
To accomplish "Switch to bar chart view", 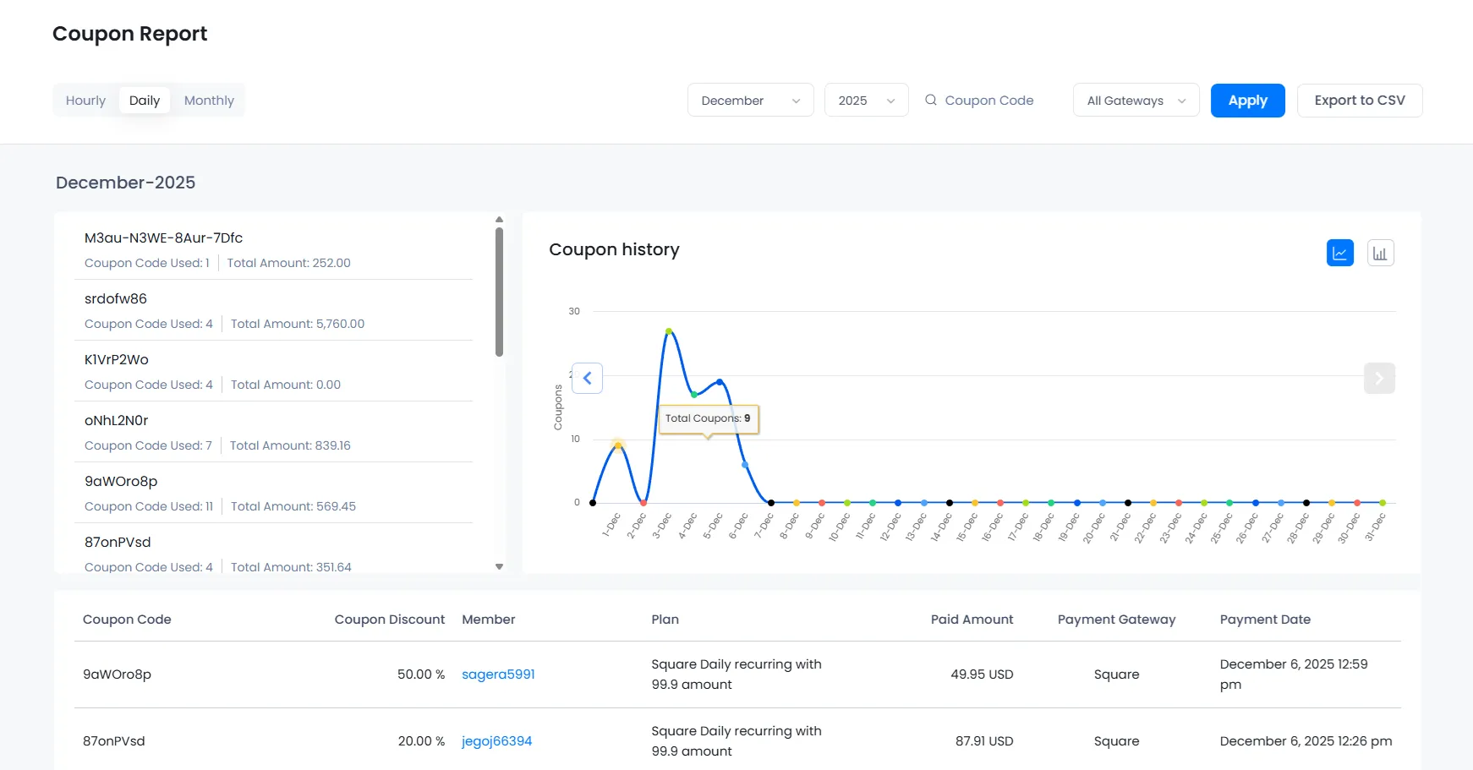I will tap(1380, 253).
